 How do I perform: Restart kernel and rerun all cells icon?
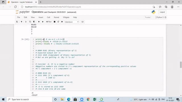62,22
